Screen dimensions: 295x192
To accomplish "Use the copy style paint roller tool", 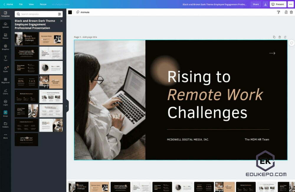I will pos(278,12).
